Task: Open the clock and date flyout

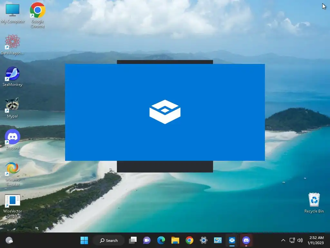Action: tap(316, 240)
